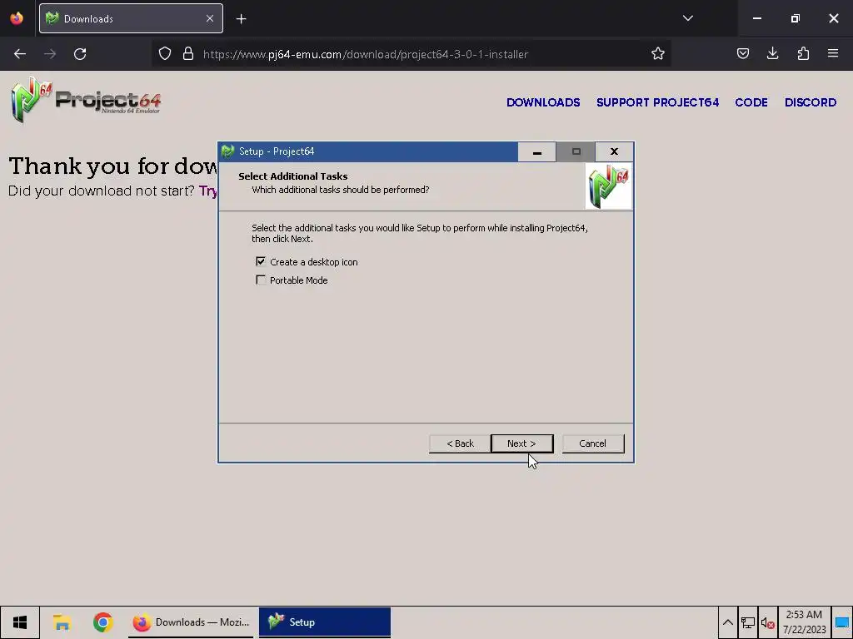The image size is (853, 639).
Task: Switch to Firefox Downloads taskbar item
Action: click(191, 622)
